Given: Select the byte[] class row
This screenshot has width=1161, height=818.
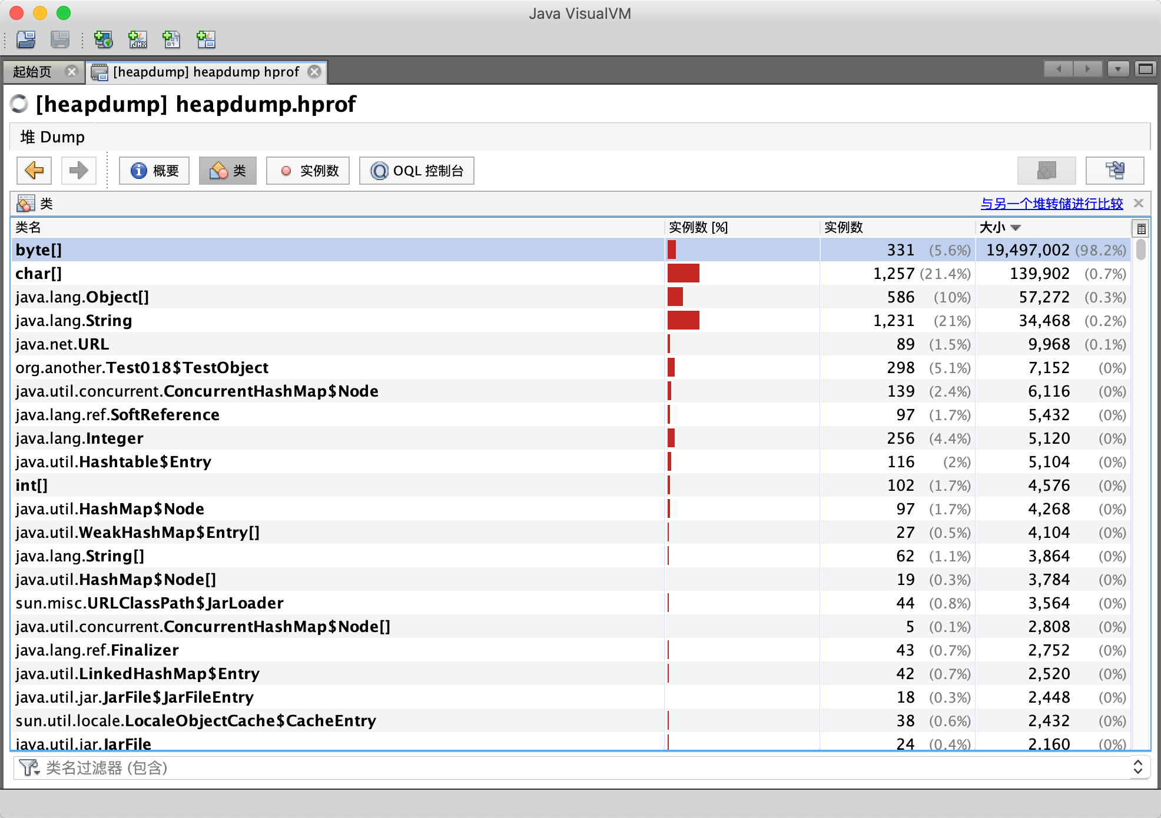Looking at the screenshot, I should (x=571, y=250).
